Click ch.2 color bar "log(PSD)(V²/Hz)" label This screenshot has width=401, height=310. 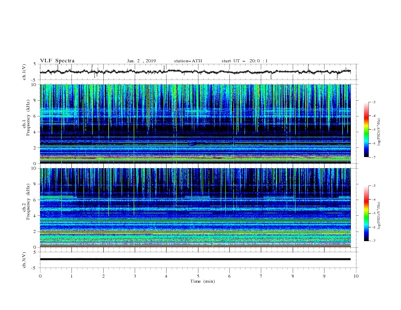point(379,216)
